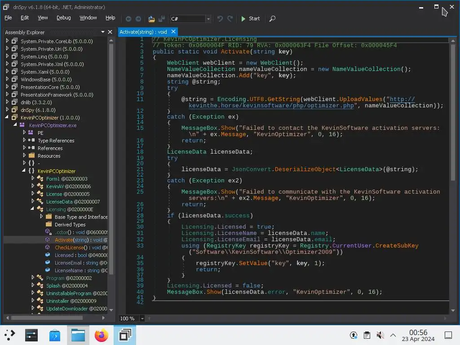The width and height of the screenshot is (460, 345).
Task: Click the Save All toolbar icon
Action: (x=161, y=19)
